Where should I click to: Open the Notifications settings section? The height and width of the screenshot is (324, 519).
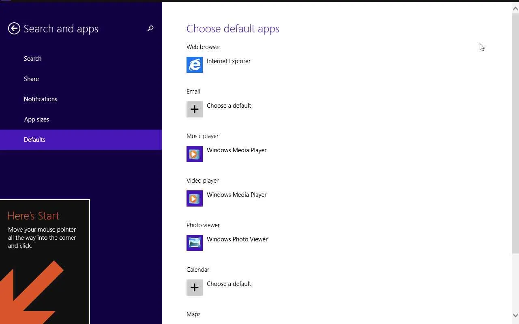(x=81, y=99)
